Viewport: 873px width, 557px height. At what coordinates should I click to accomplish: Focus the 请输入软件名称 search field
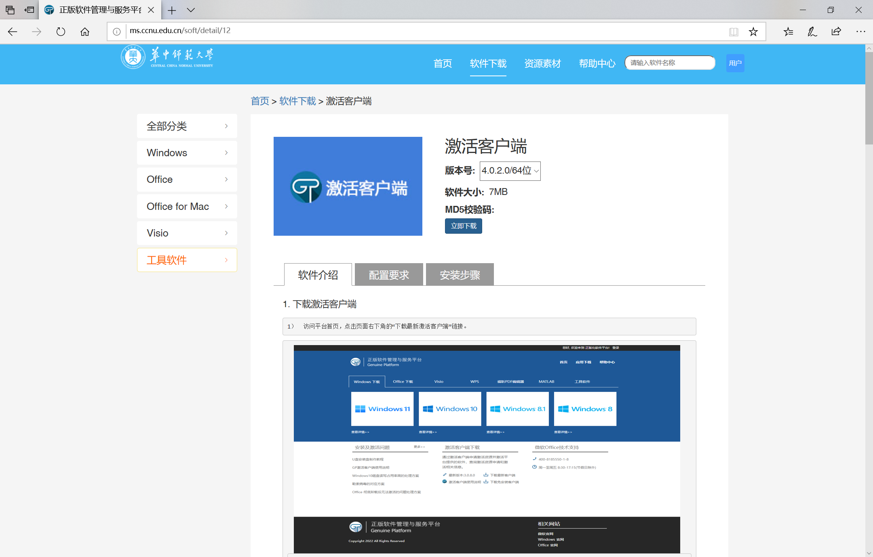tap(670, 63)
